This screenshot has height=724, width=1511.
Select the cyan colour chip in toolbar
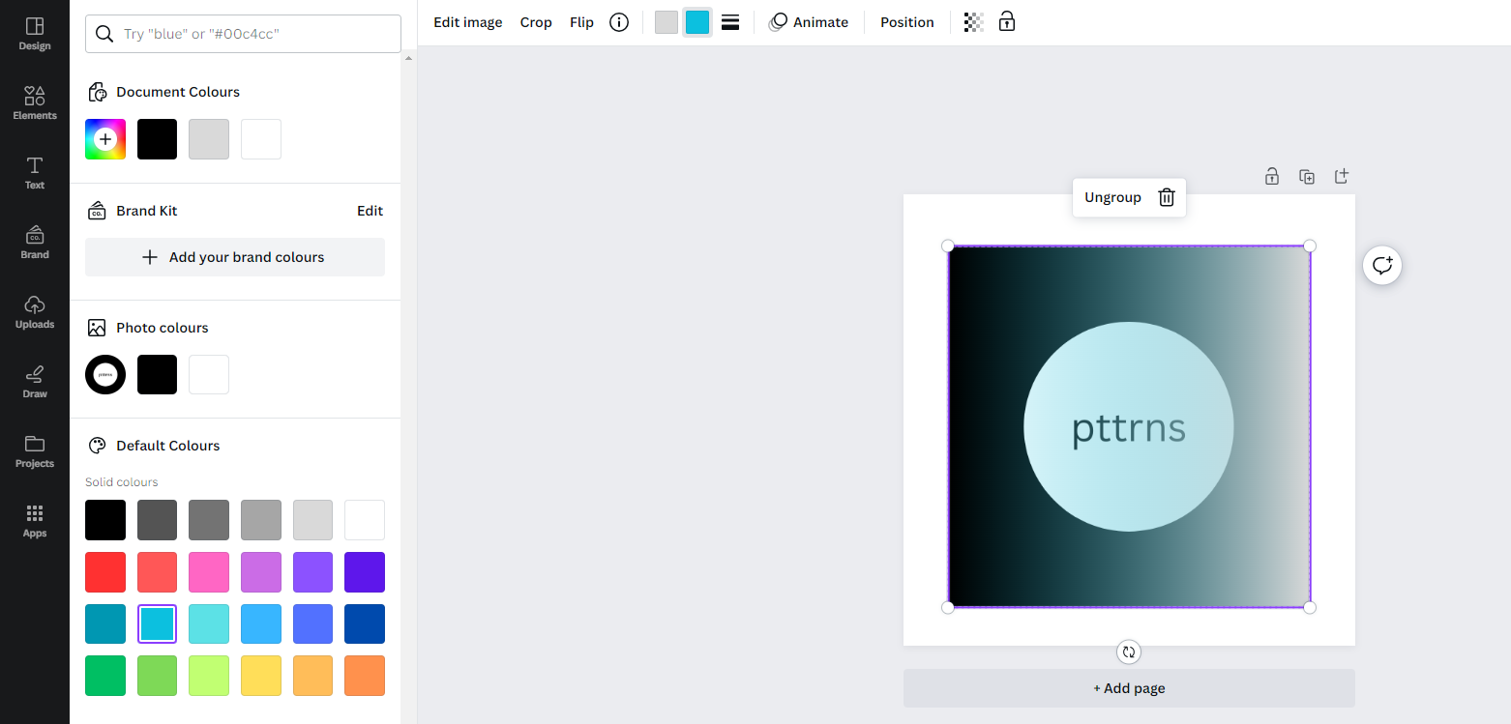[x=697, y=22]
